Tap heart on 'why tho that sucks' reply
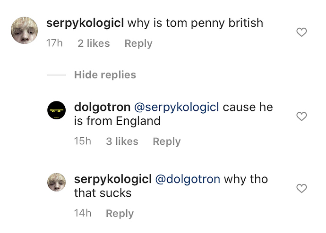Viewport: 326px width, 233px height. (301, 188)
